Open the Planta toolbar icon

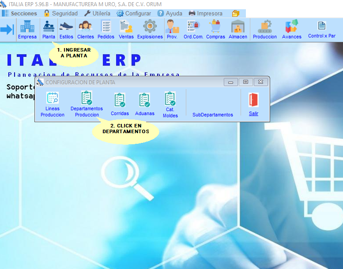(49, 26)
